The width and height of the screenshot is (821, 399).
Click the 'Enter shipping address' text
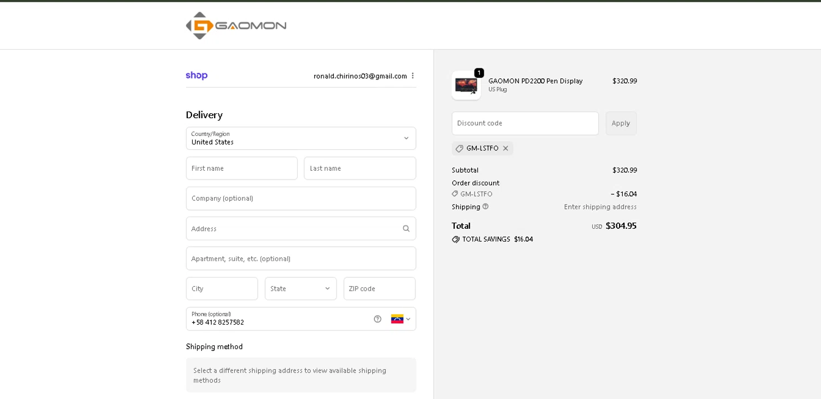600,207
